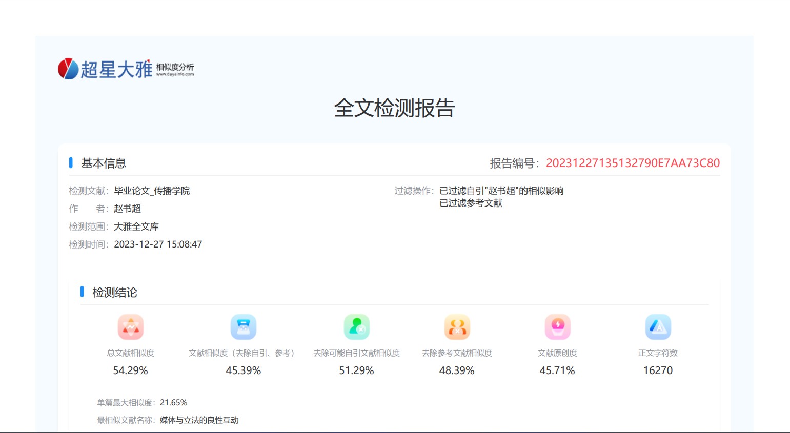Click the 54.29% total similarity value
The image size is (790, 433).
tap(130, 370)
